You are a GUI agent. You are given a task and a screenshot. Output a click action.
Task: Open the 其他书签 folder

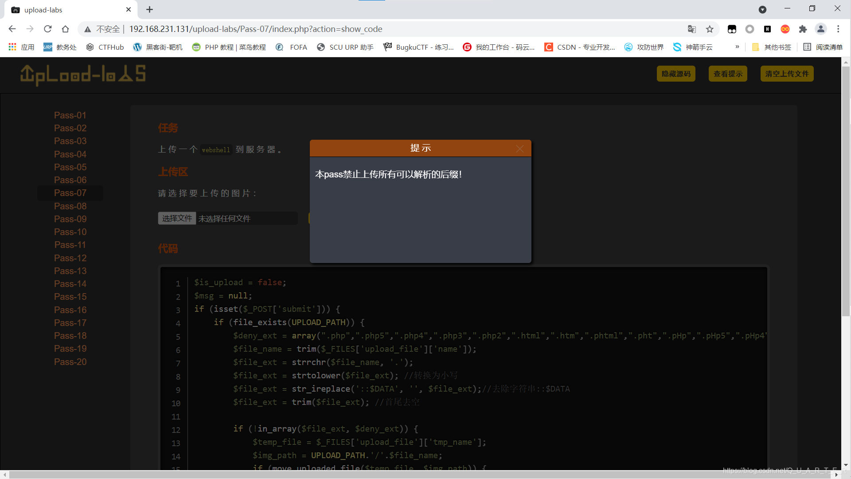coord(772,47)
